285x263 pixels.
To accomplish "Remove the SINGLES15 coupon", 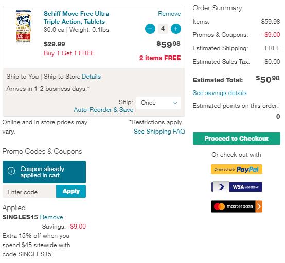I will click(51, 217).
